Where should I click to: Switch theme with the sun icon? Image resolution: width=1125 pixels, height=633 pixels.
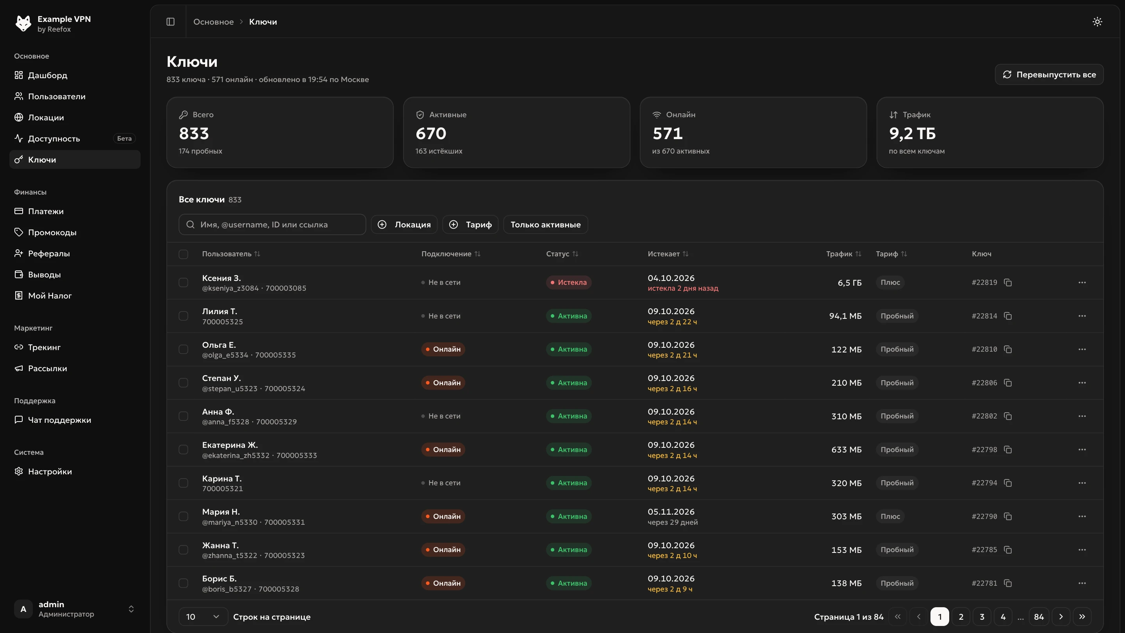[1097, 22]
